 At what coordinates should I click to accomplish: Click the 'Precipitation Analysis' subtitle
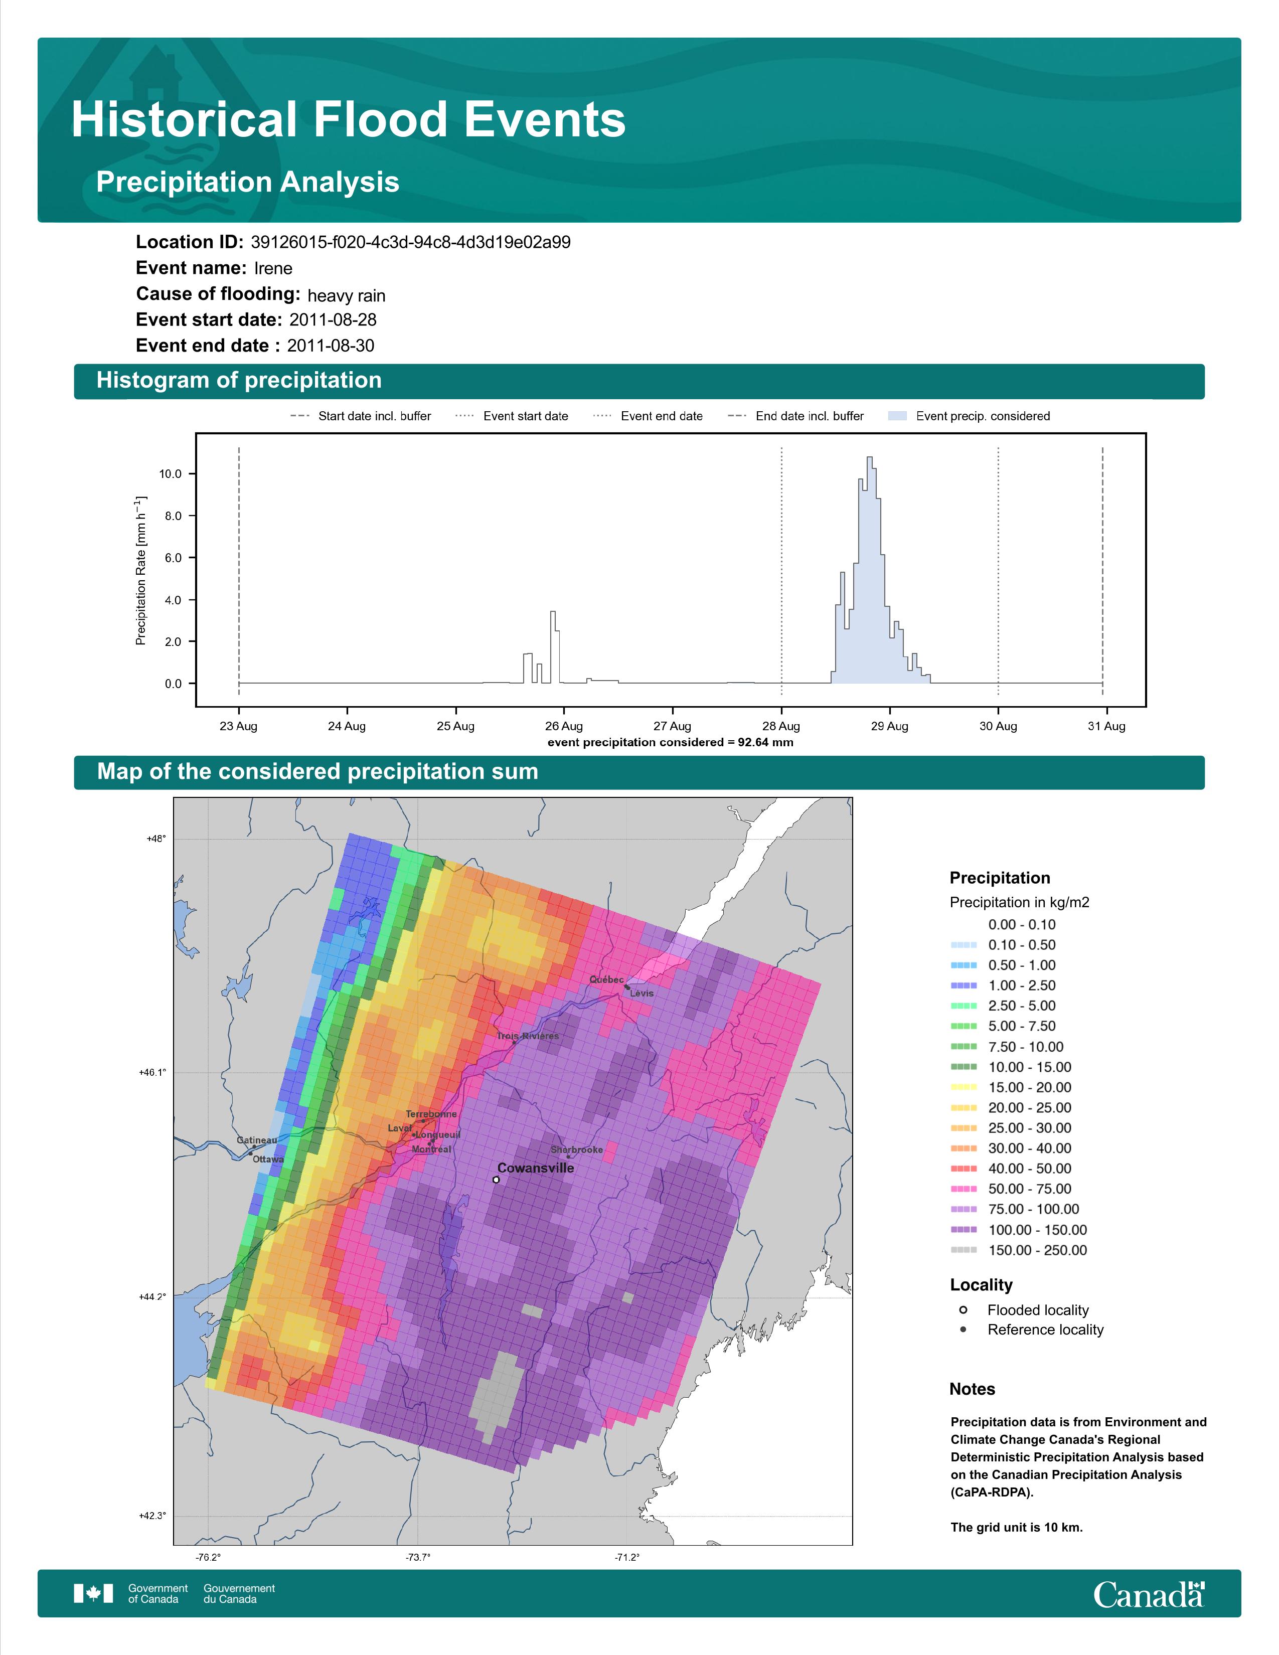tap(248, 182)
